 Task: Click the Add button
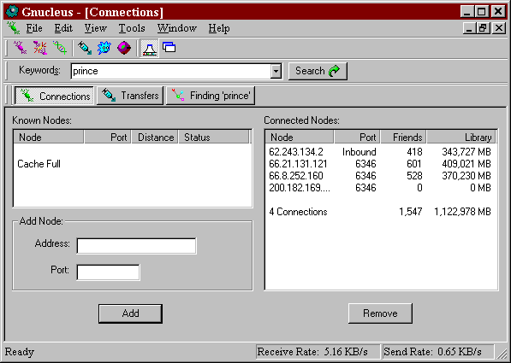click(130, 313)
